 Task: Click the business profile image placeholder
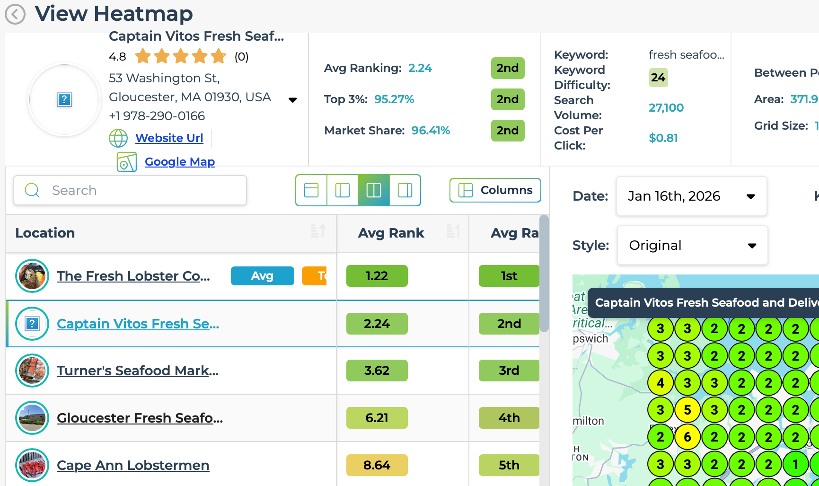coord(64,100)
